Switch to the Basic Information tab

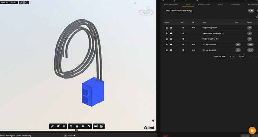tap(171, 5)
